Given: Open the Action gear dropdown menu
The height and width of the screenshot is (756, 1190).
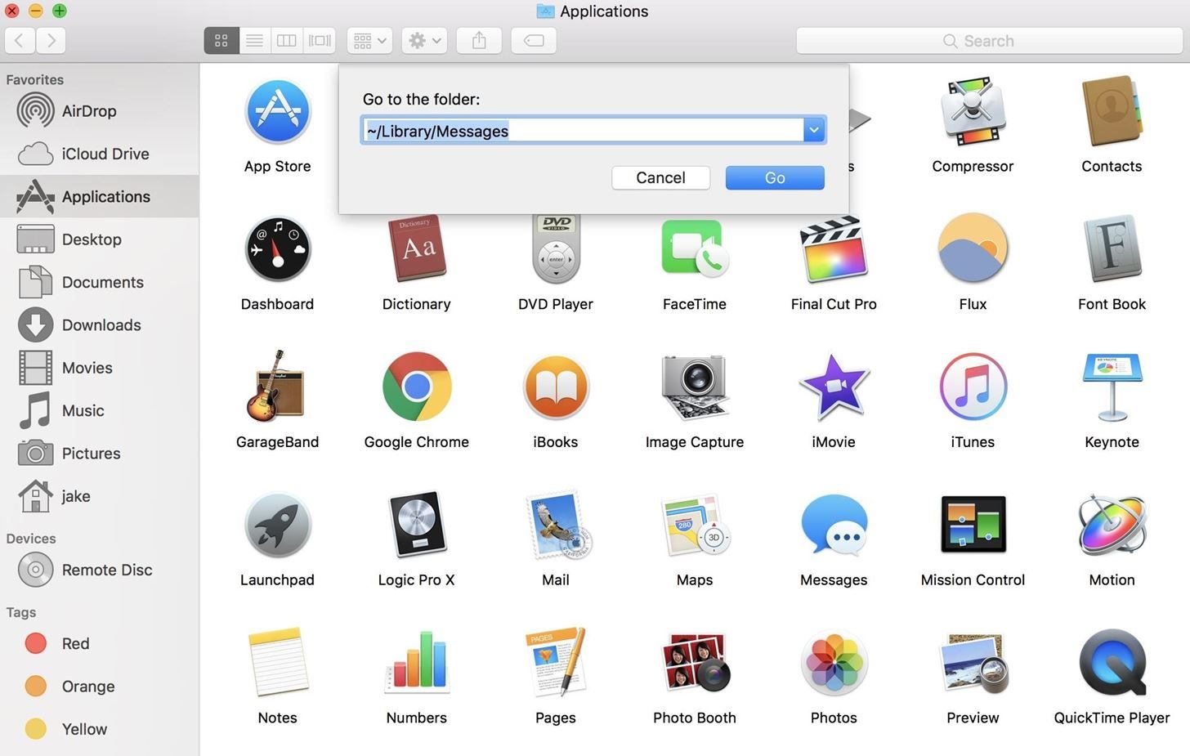Looking at the screenshot, I should [424, 40].
